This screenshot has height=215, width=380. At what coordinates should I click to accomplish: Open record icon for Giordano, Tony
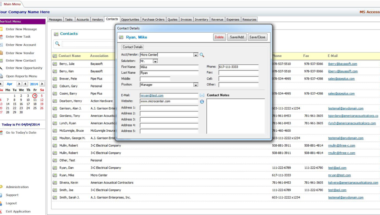tap(55, 116)
